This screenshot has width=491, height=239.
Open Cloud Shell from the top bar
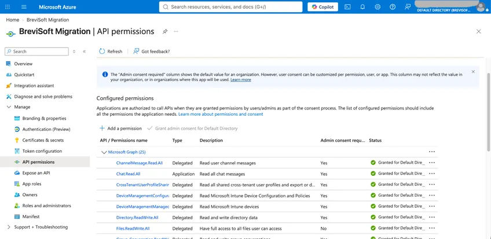(x=347, y=7)
